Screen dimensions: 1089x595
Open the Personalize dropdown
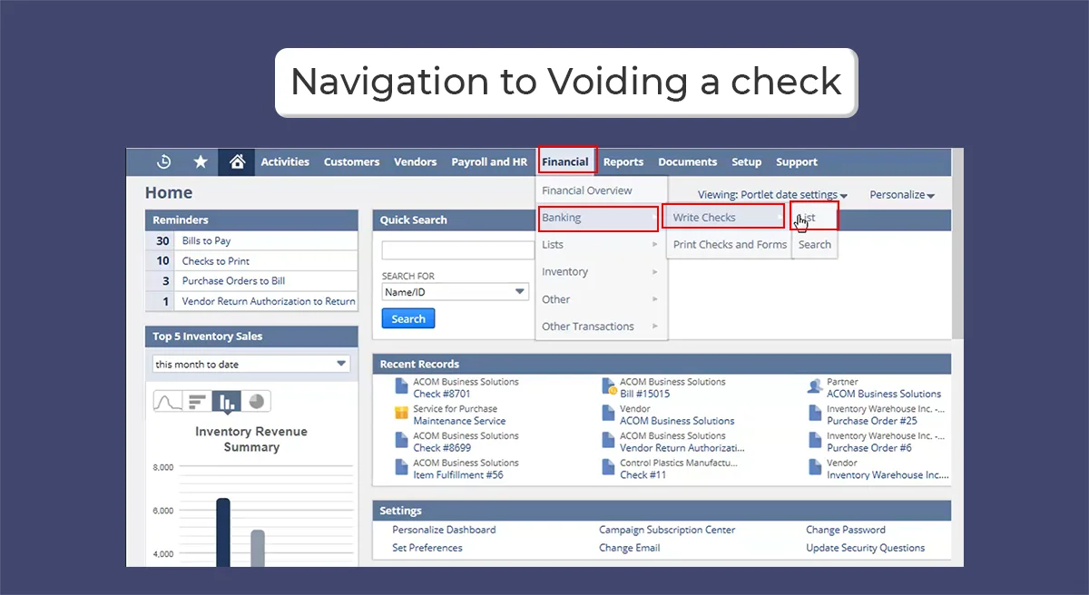coord(902,195)
